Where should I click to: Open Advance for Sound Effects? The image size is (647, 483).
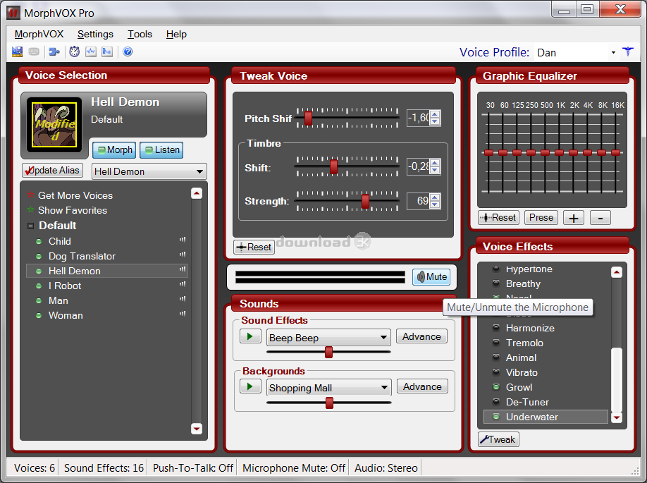coord(421,336)
